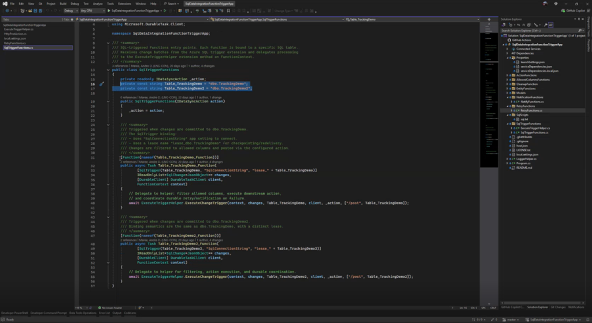
Task: Click the Visual Studio logo icon
Action: click(x=5, y=4)
